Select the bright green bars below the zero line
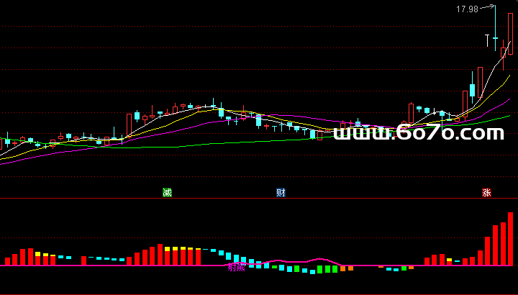 327,269
